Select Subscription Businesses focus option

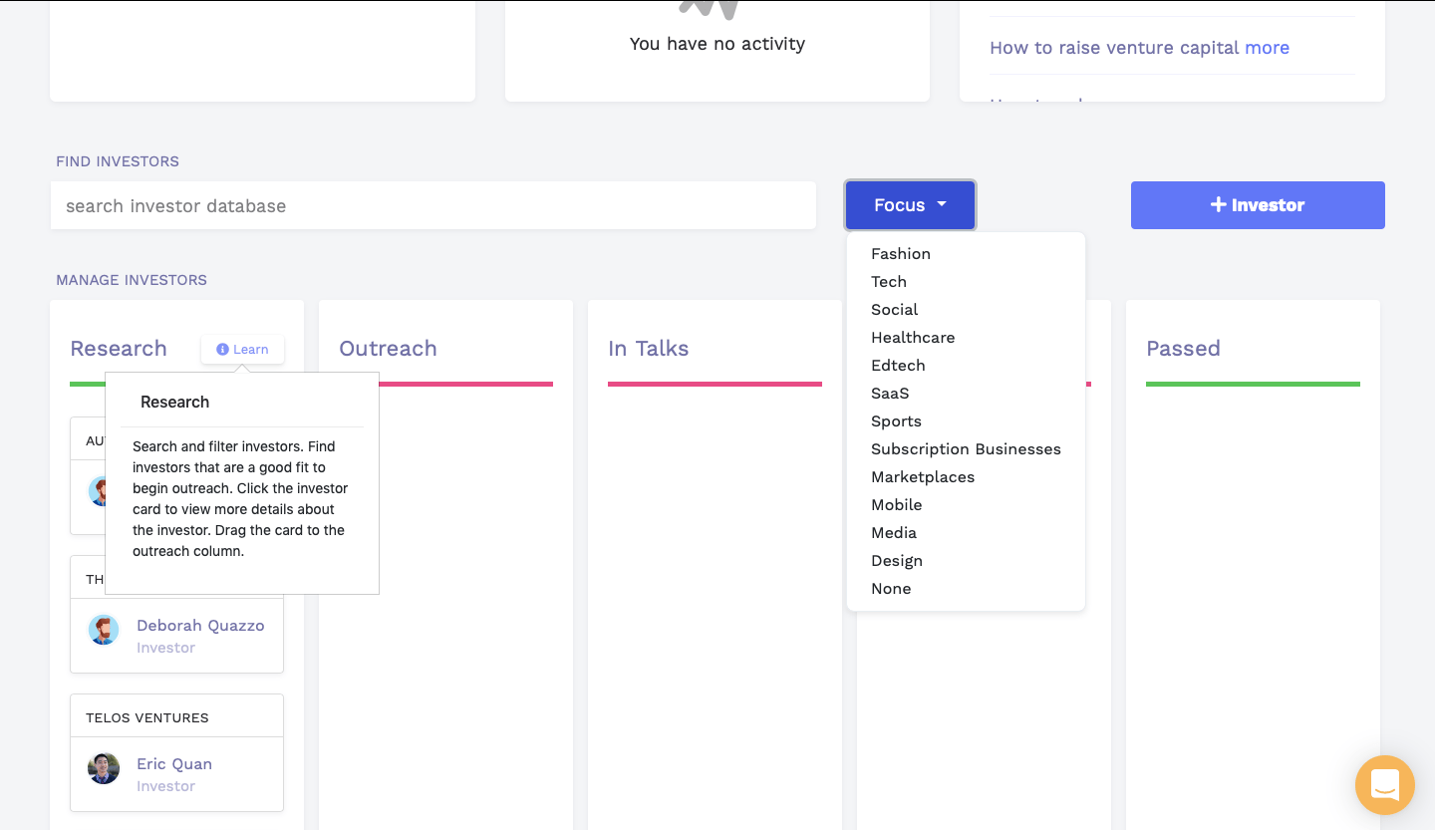tap(966, 449)
